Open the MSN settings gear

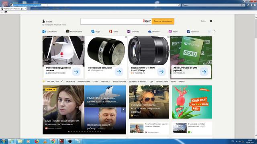coord(211,21)
